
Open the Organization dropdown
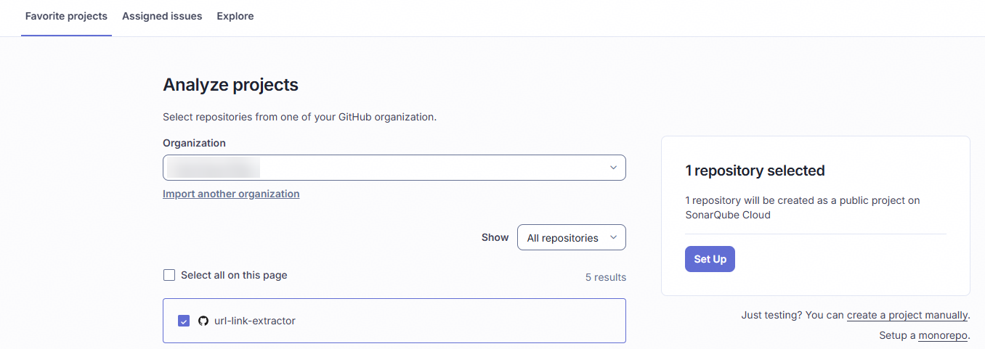[x=394, y=168]
